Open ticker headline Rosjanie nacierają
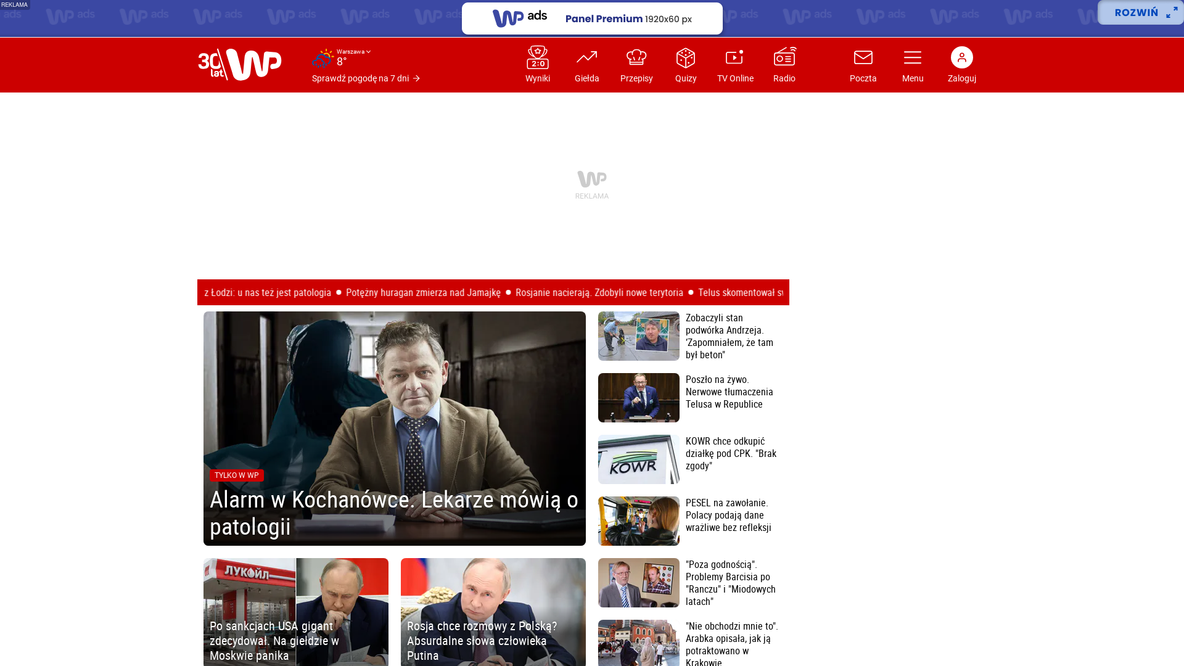This screenshot has width=1184, height=666. click(x=599, y=292)
